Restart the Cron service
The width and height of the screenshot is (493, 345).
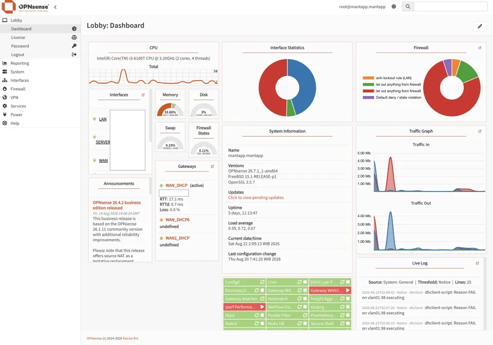pyautogui.click(x=299, y=282)
